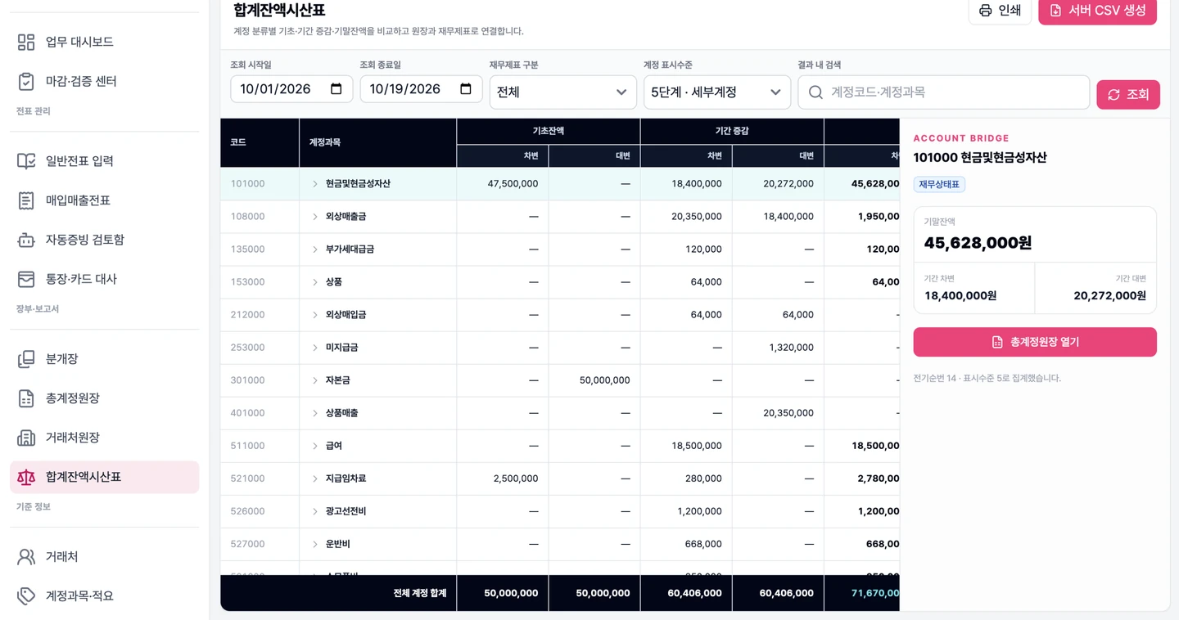
Task: Click the 계정과목·적요 tag icon
Action: [26, 596]
